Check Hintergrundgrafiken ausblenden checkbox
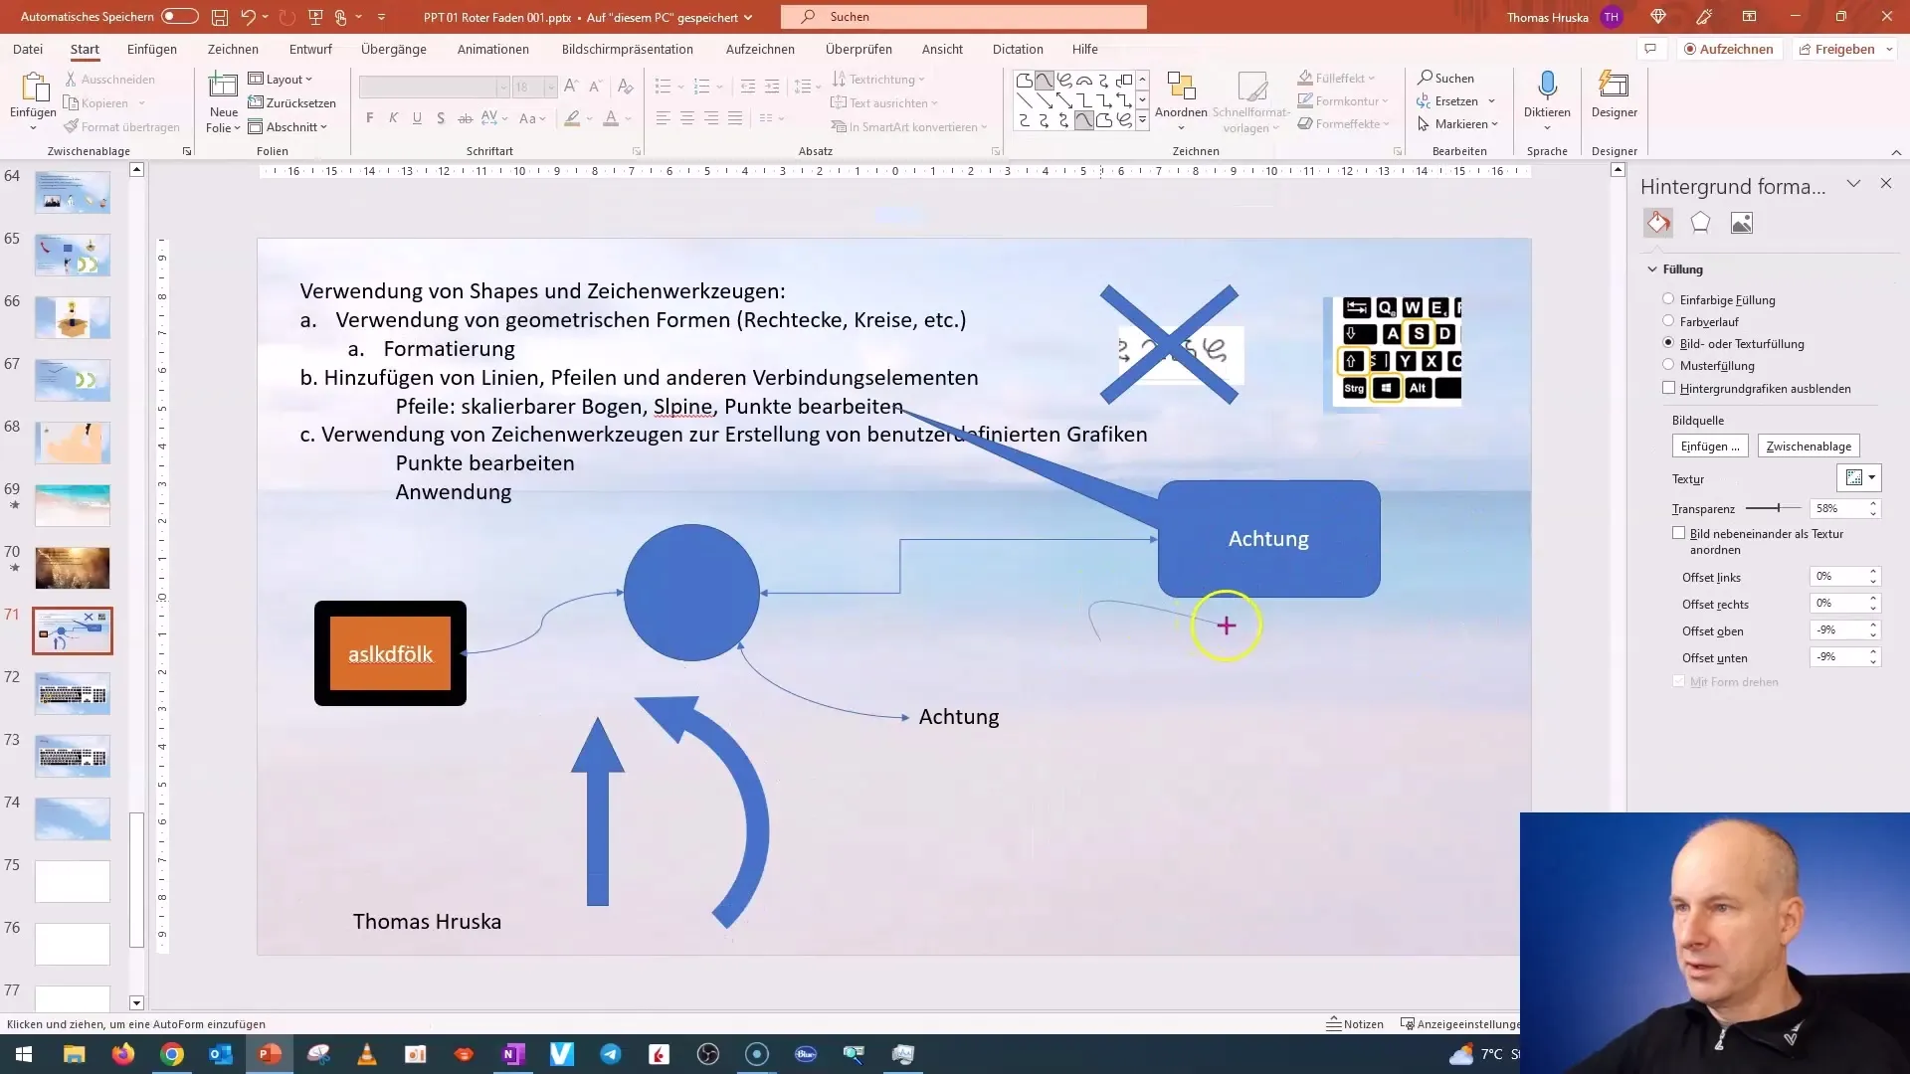Image resolution: width=1910 pixels, height=1074 pixels. (1668, 388)
